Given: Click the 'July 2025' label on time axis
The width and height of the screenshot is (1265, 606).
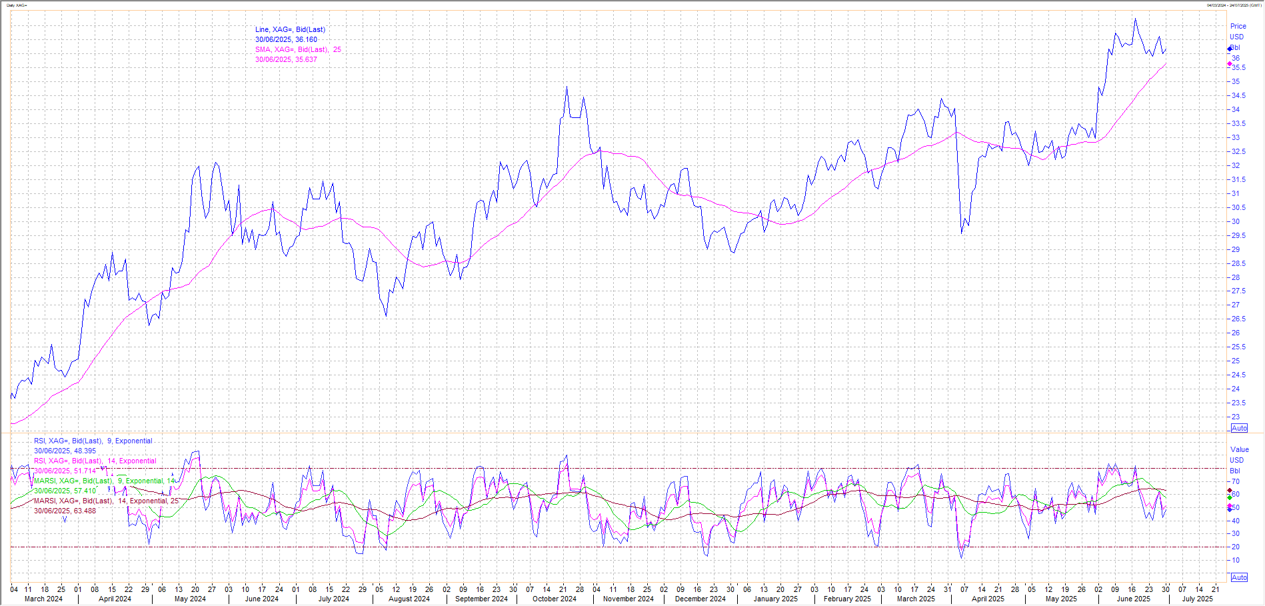Looking at the screenshot, I should coord(1197,599).
